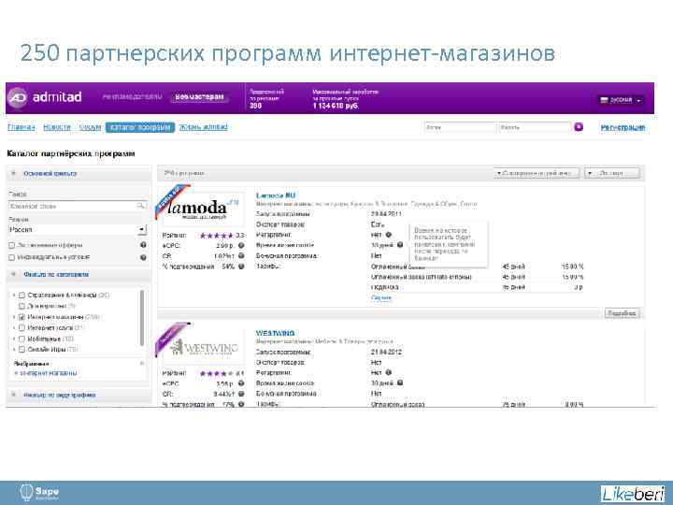
Task: Click the % подтверждения help icon for Westwing
Action: point(241,404)
